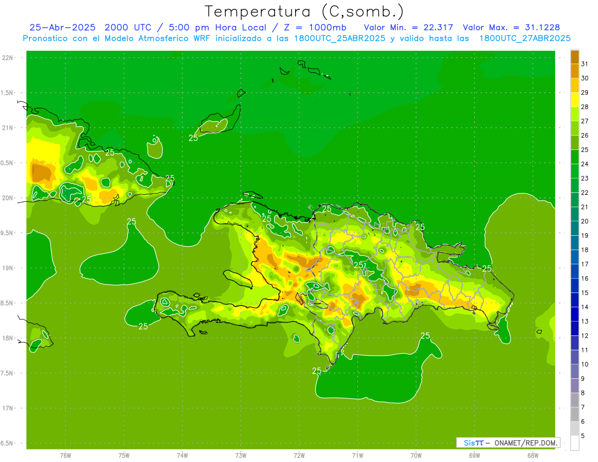Click the "28" value on color scale
Image resolution: width=598 pixels, height=462 pixels.
tap(585, 107)
